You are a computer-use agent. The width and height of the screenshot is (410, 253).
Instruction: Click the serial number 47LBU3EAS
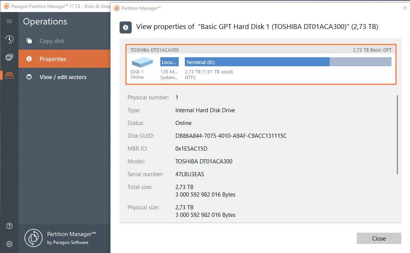190,174
